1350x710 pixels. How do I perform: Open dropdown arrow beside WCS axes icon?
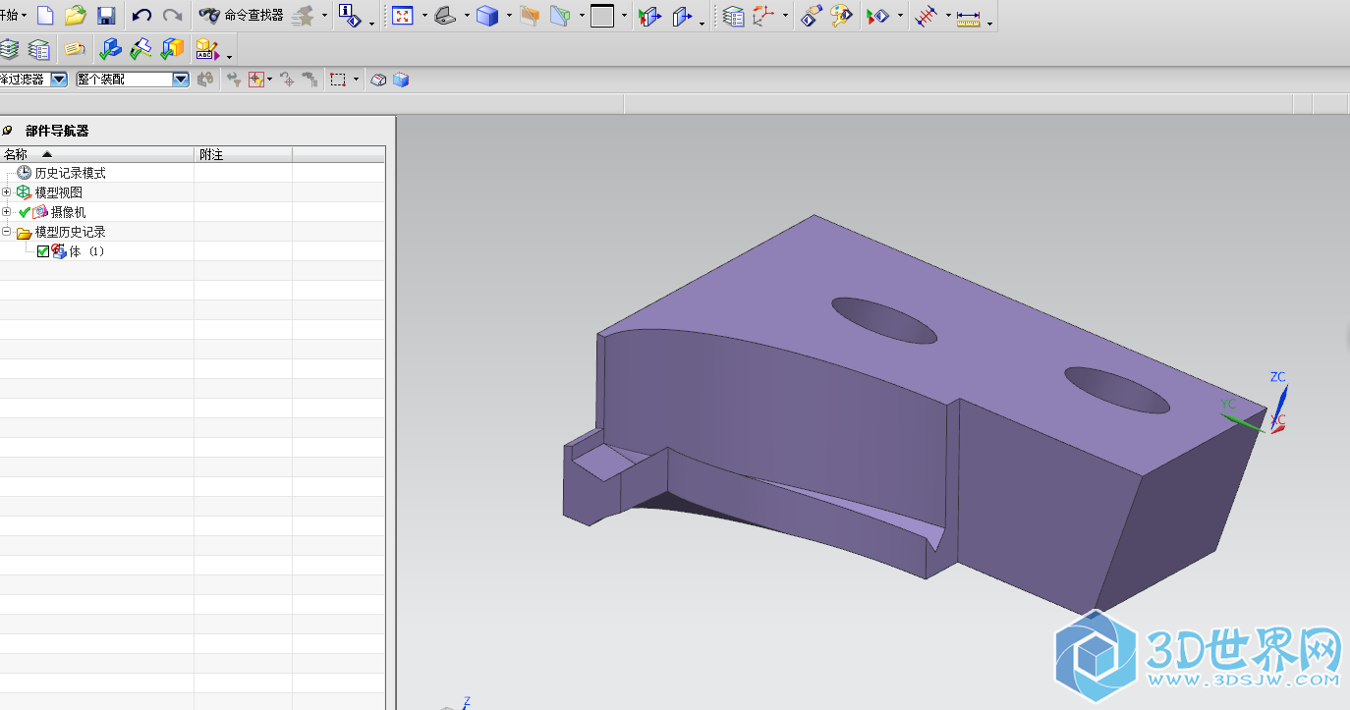785,16
